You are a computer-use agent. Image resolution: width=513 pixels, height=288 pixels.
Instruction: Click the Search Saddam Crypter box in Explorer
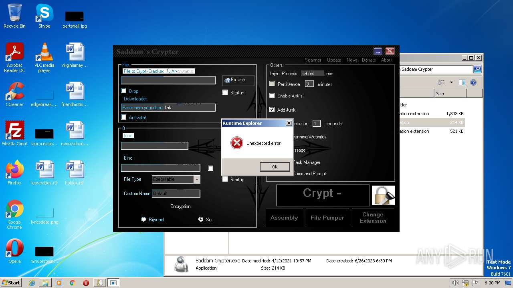(x=436, y=69)
